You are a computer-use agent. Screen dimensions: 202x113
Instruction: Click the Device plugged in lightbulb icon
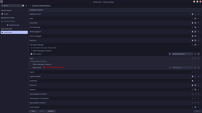point(192,32)
